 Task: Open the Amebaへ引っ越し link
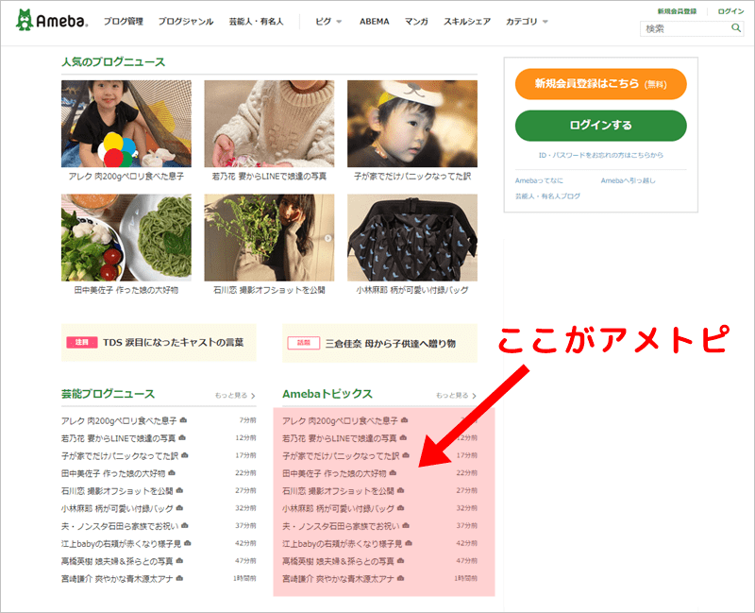point(628,180)
